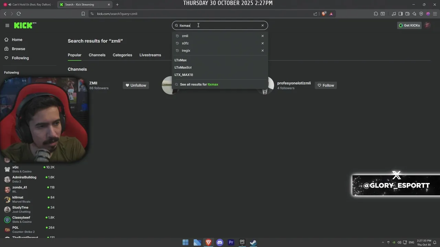Open Brave VPN shield icon
The height and width of the screenshot is (247, 440).
pyautogui.click(x=421, y=14)
